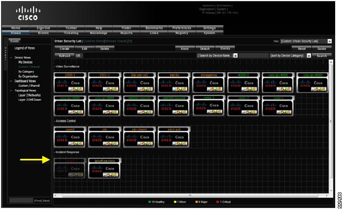Click the Detach button
Image resolution: width=342 pixels, height=209 pixels.
205,49
